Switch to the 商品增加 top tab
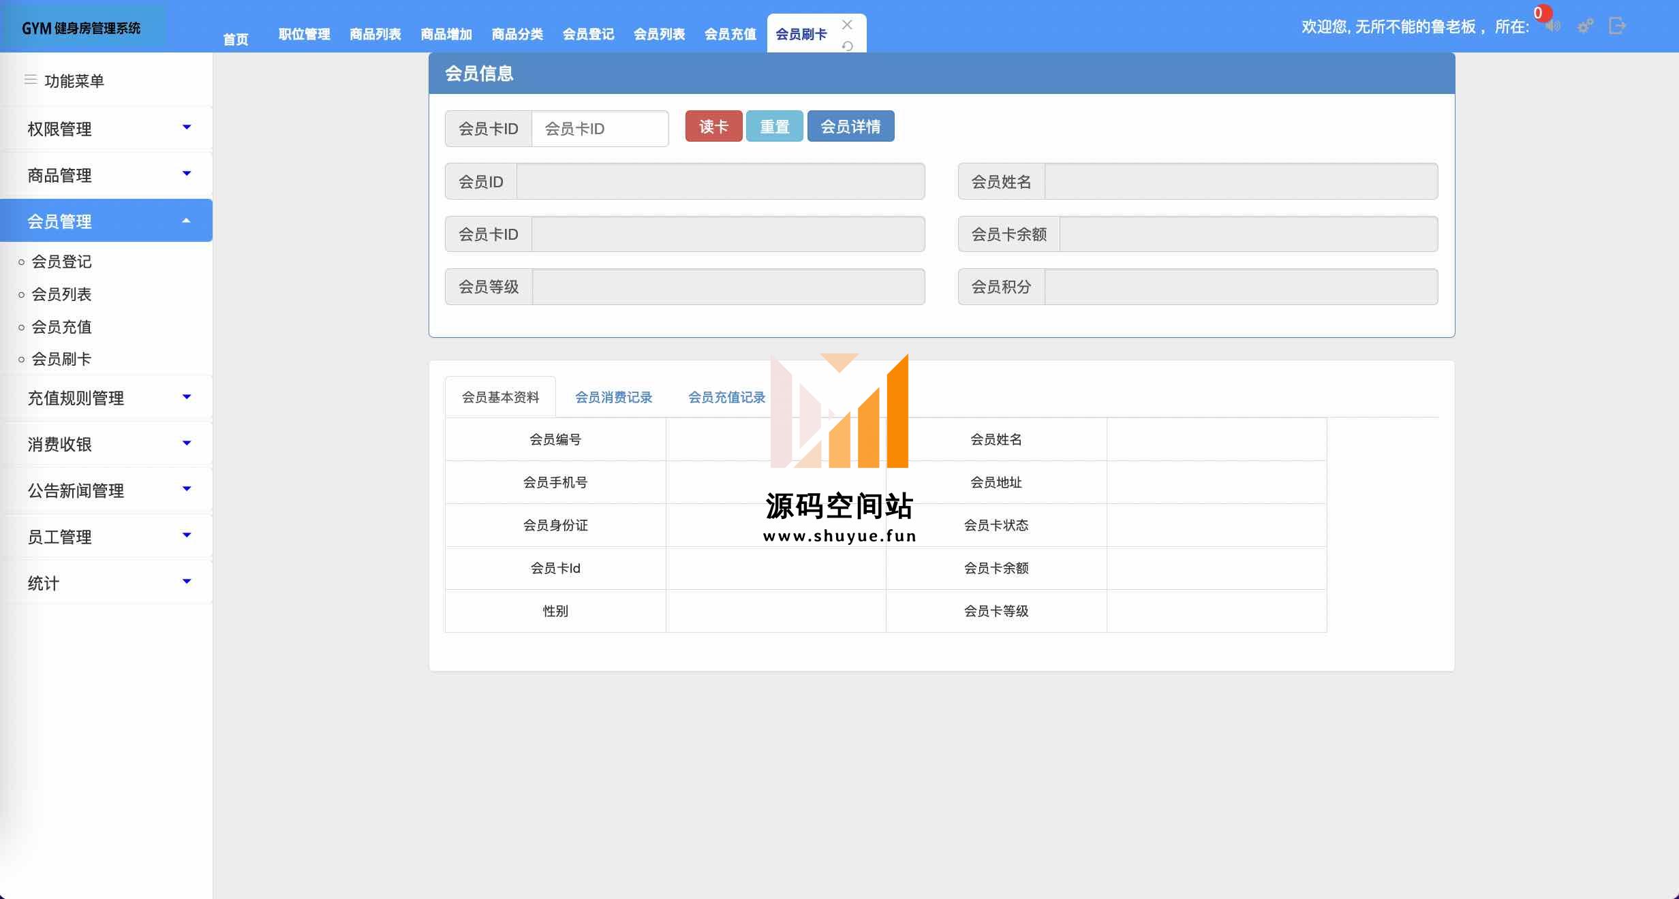The height and width of the screenshot is (899, 1679). [x=446, y=34]
